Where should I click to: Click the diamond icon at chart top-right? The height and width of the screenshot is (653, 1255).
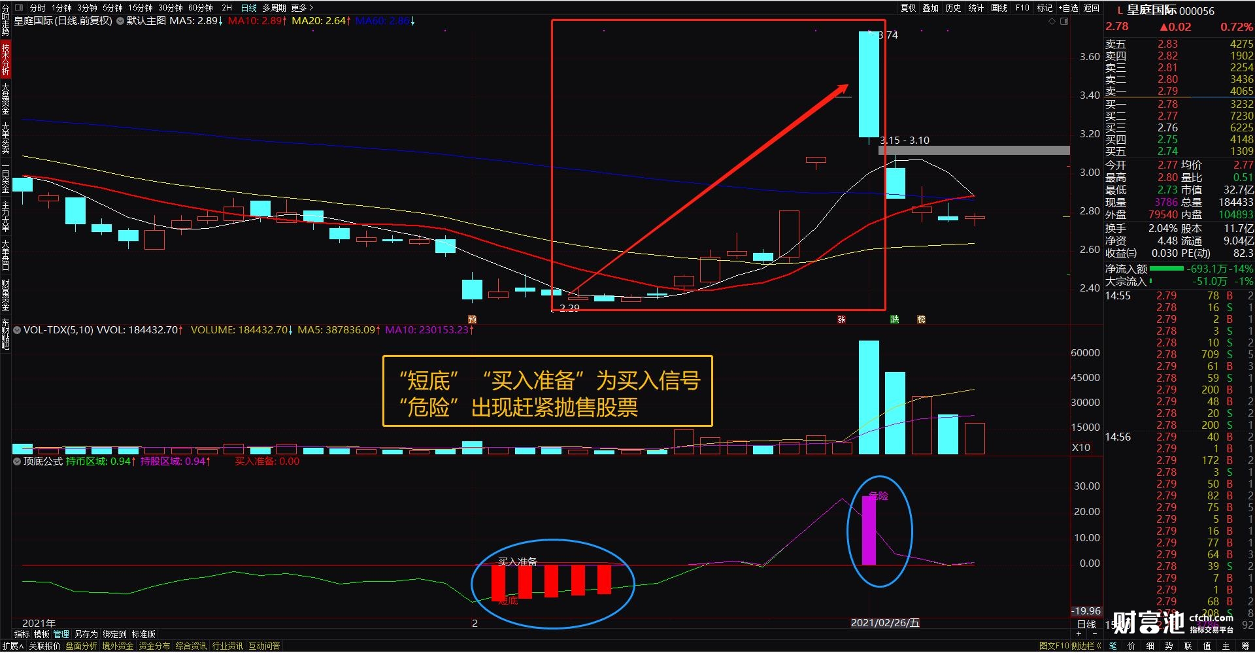click(1052, 22)
